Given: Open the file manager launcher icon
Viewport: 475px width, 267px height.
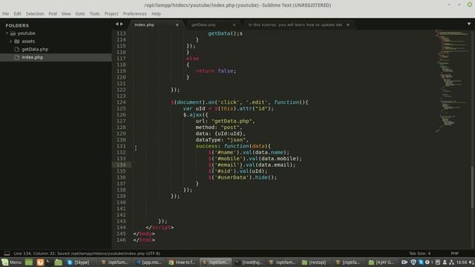Looking at the screenshot, I should (x=59, y=262).
